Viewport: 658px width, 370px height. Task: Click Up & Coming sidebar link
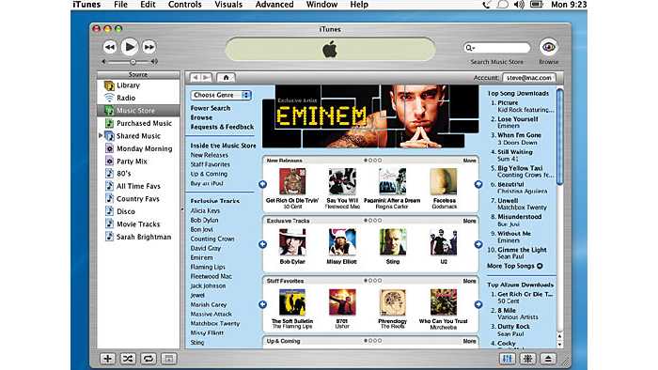click(209, 174)
